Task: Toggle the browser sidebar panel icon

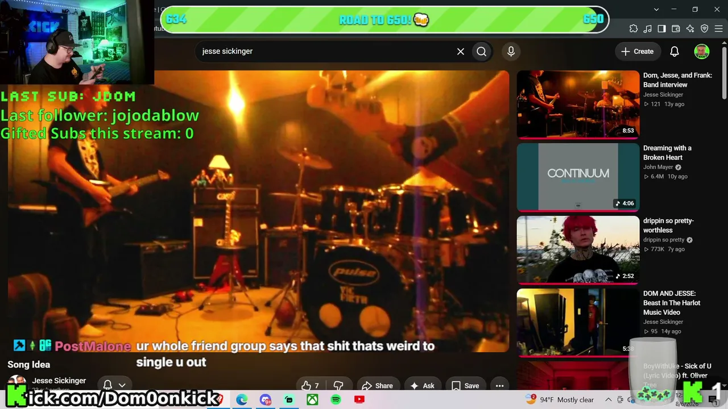Action: coord(662,29)
